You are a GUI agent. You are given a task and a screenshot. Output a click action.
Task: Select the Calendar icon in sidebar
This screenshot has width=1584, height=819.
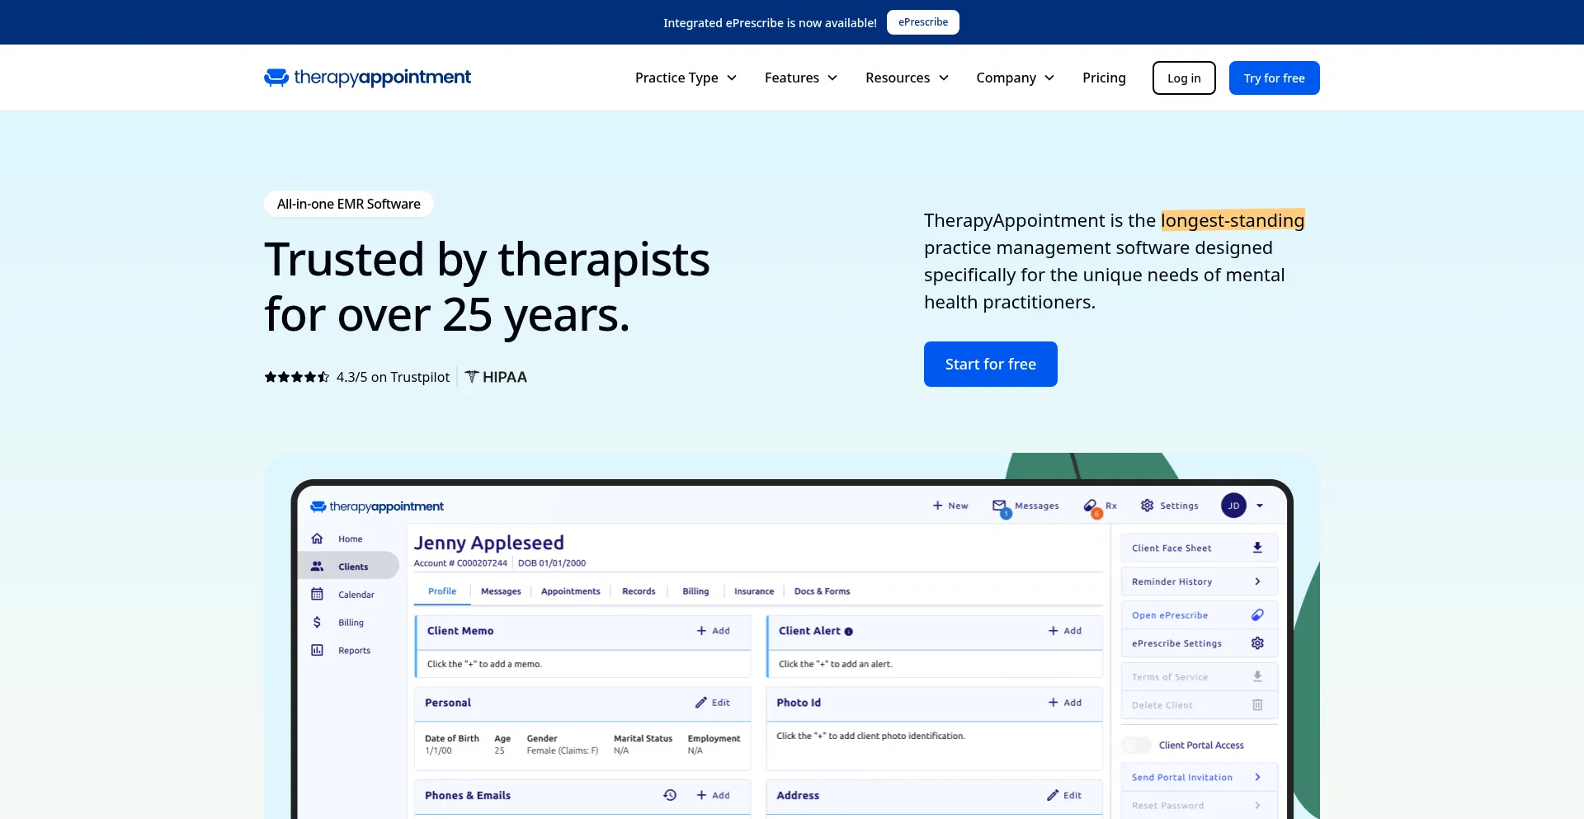click(317, 595)
